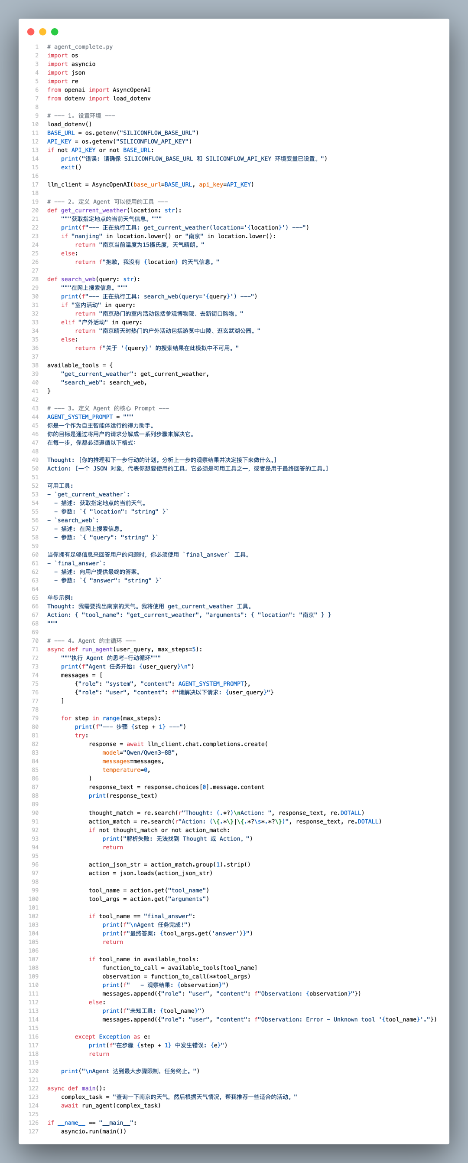Click the green maximize dot
Viewport: 468px width, 1163px height.
click(x=55, y=32)
